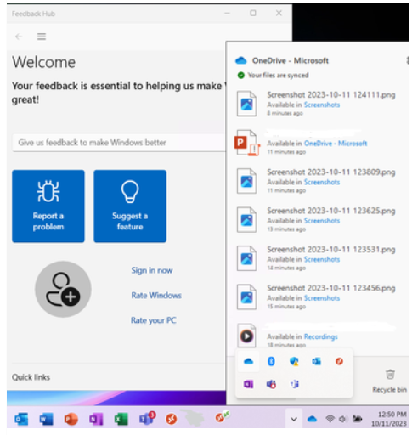Open the clock showing 12:50 PM 10/11/2023
Image resolution: width=412 pixels, height=435 pixels.
389,419
